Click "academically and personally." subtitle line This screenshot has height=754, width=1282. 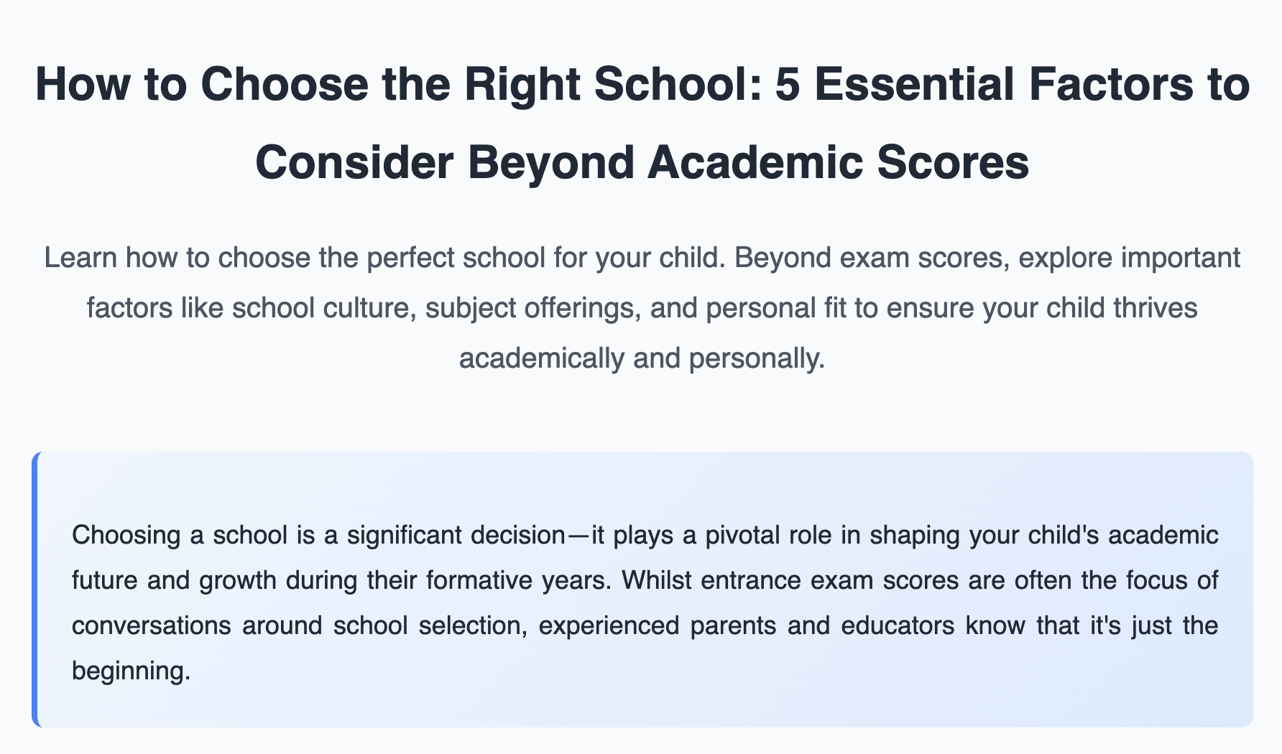pos(642,358)
